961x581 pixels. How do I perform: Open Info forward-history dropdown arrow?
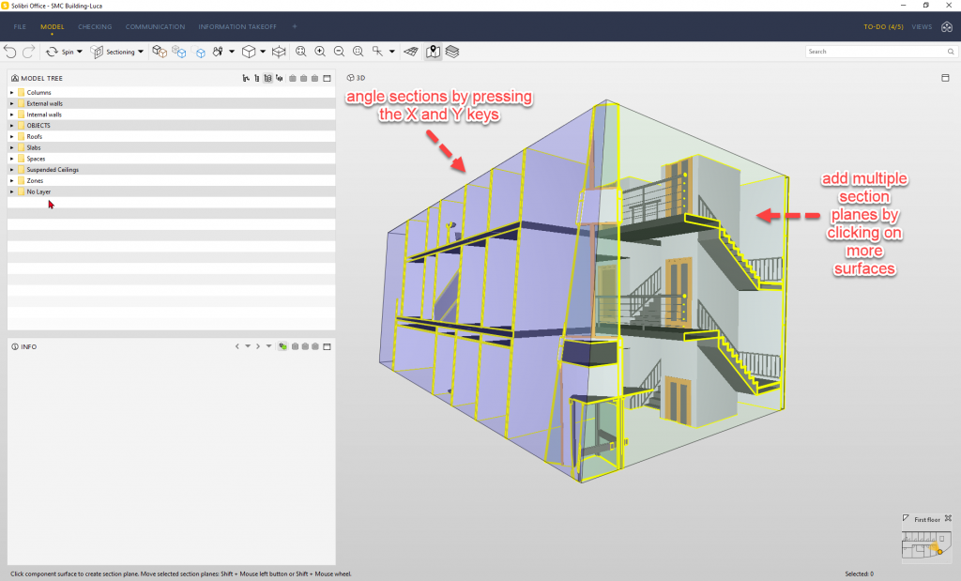268,346
